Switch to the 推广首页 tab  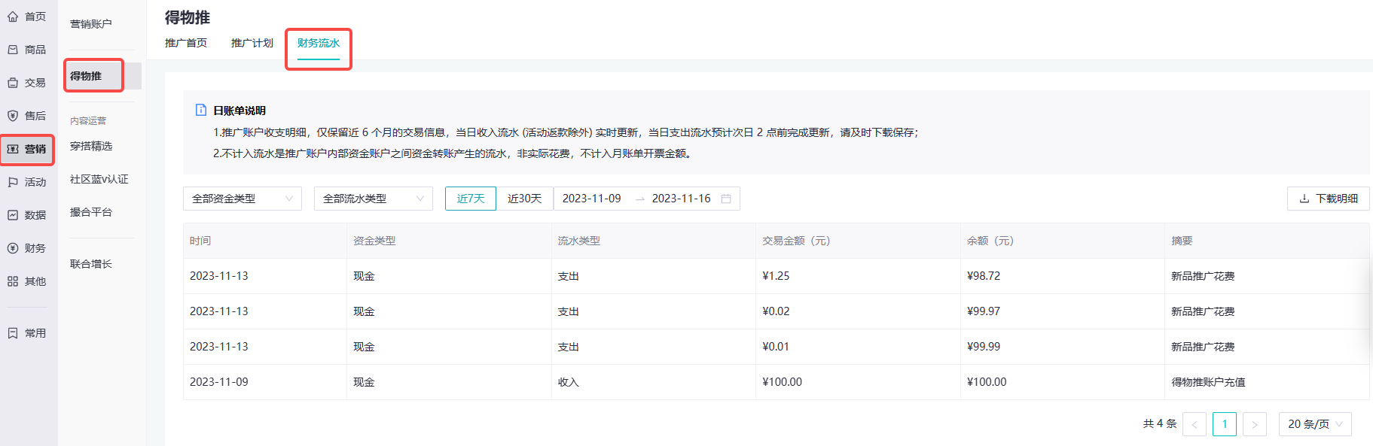[186, 43]
